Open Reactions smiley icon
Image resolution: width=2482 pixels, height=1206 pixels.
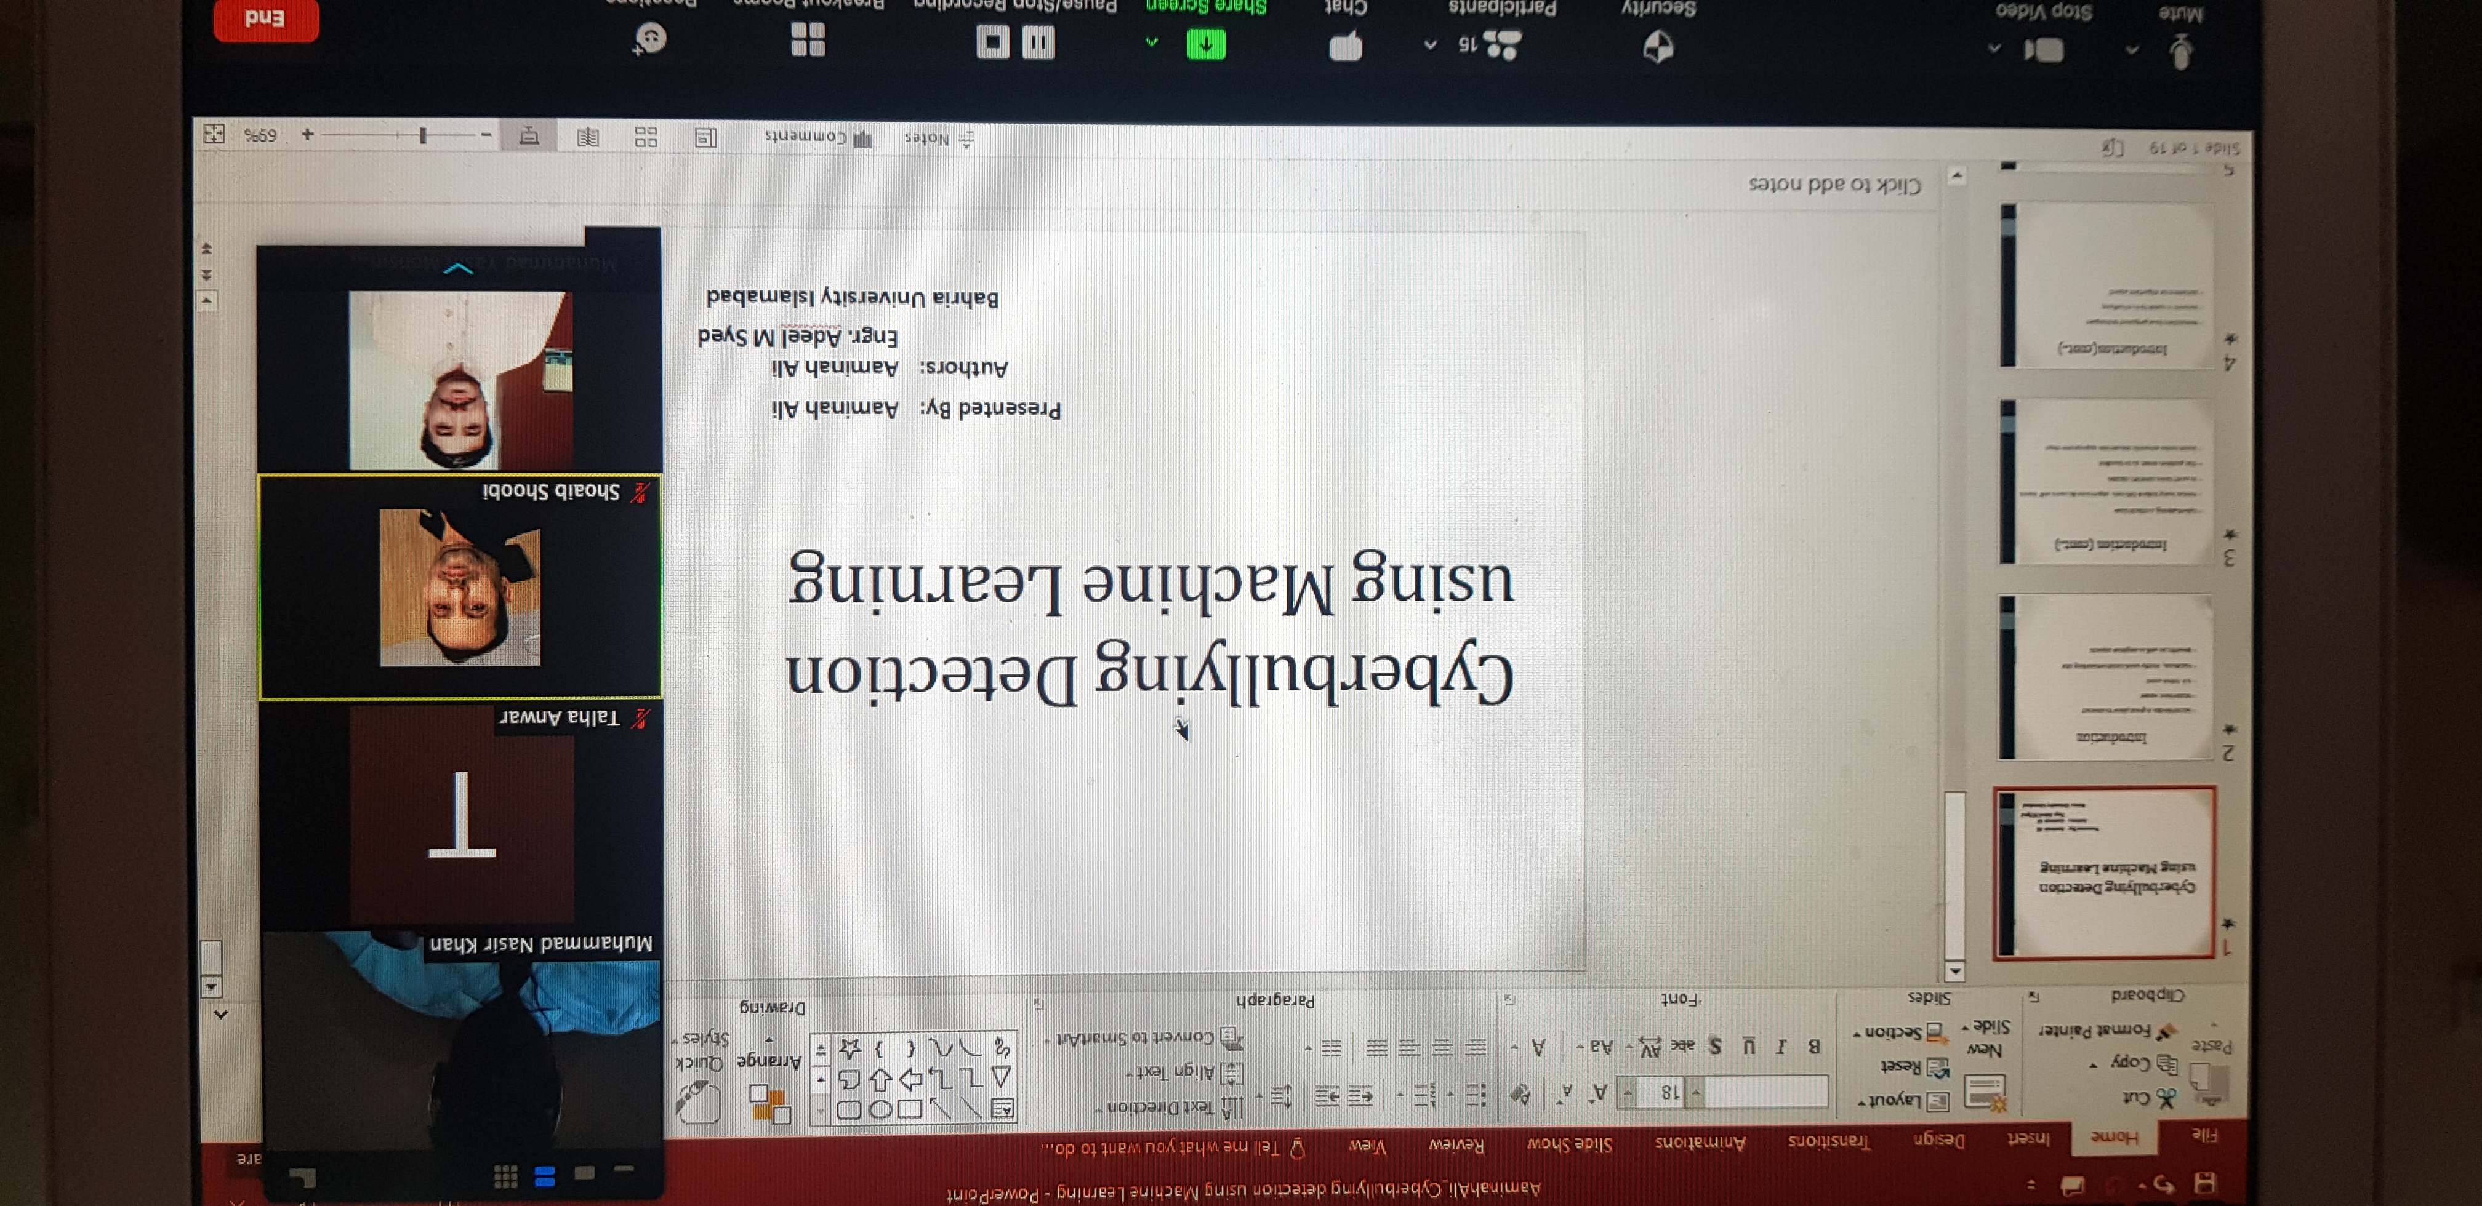click(651, 39)
